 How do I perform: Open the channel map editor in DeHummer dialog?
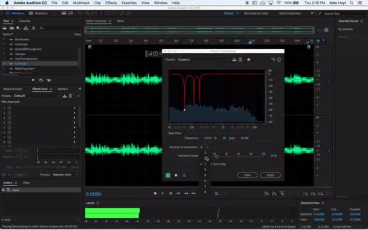tap(273, 60)
